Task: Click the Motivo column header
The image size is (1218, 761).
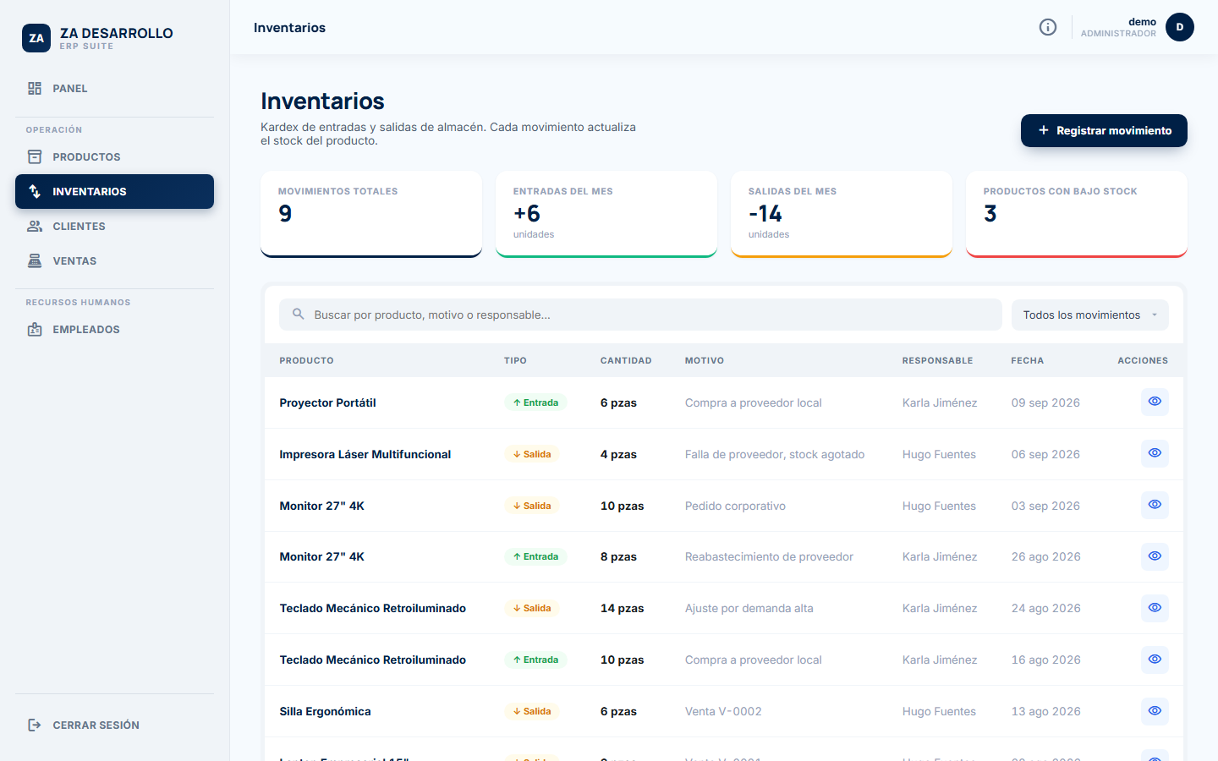Action: [x=705, y=360]
